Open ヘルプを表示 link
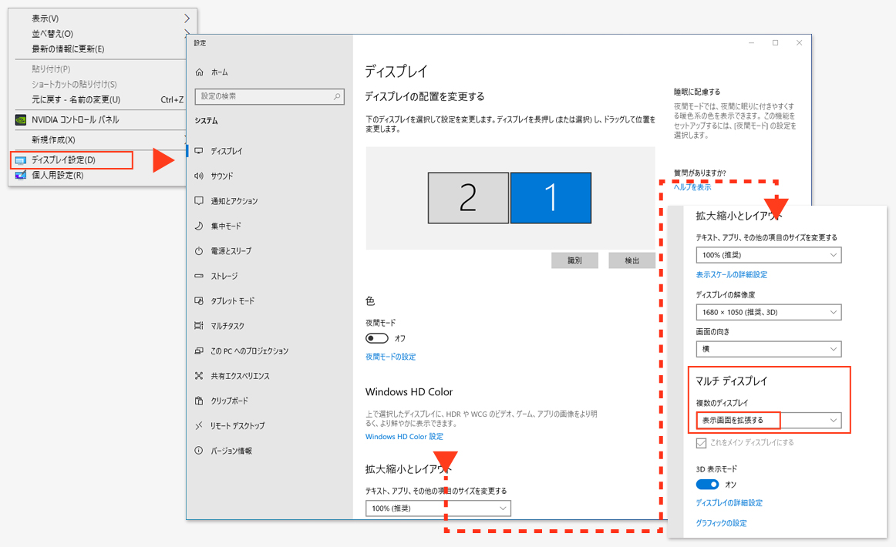This screenshot has width=896, height=547. pyautogui.click(x=692, y=187)
